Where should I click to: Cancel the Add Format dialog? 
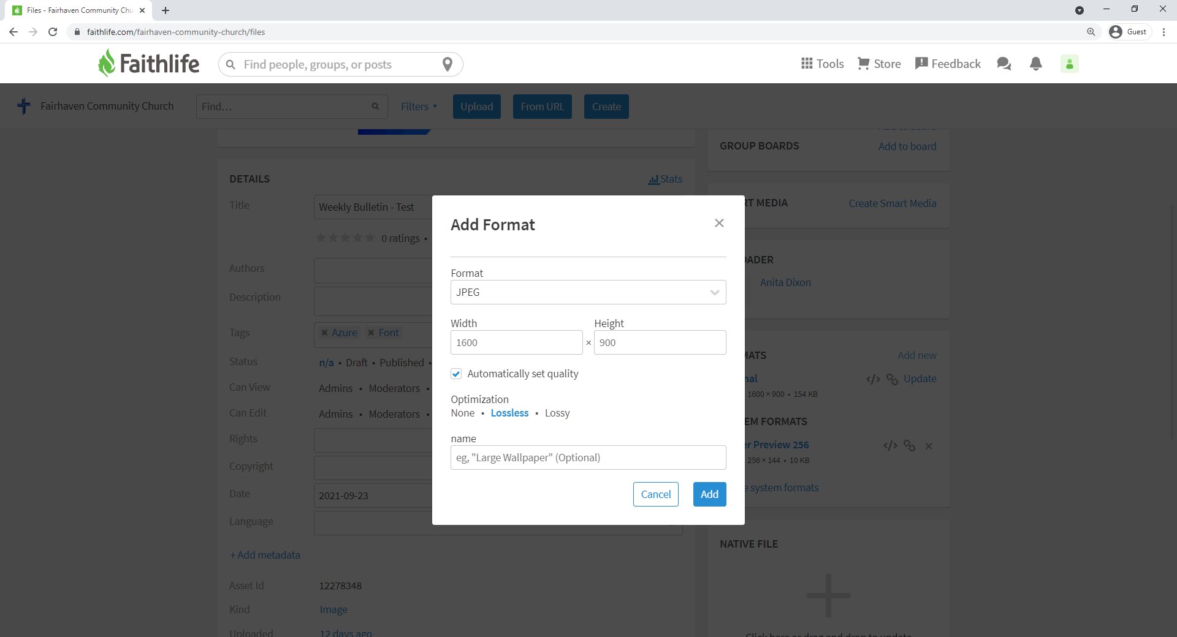tap(655, 494)
